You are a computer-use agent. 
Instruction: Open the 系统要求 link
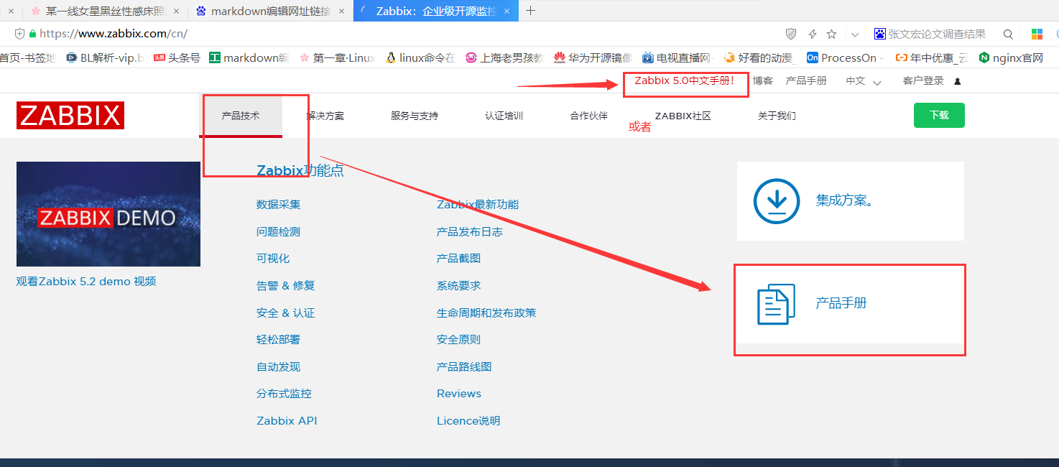click(459, 285)
